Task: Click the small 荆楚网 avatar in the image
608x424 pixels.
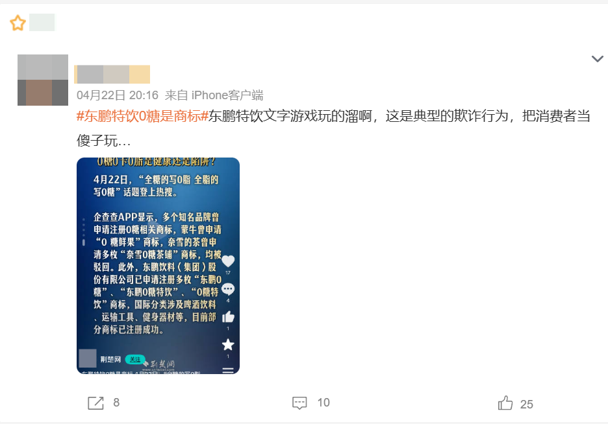Action: click(x=88, y=358)
